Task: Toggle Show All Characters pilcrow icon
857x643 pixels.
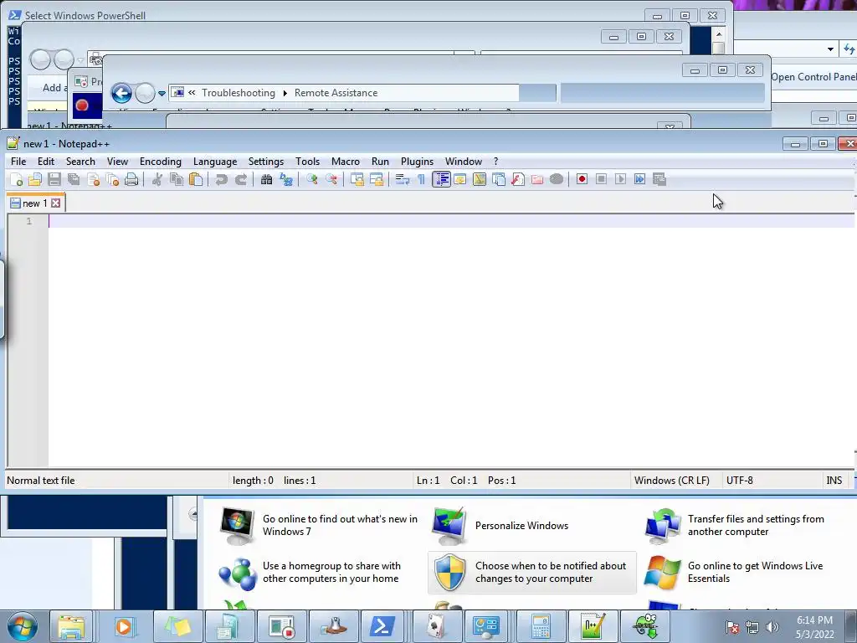Action: coord(422,179)
